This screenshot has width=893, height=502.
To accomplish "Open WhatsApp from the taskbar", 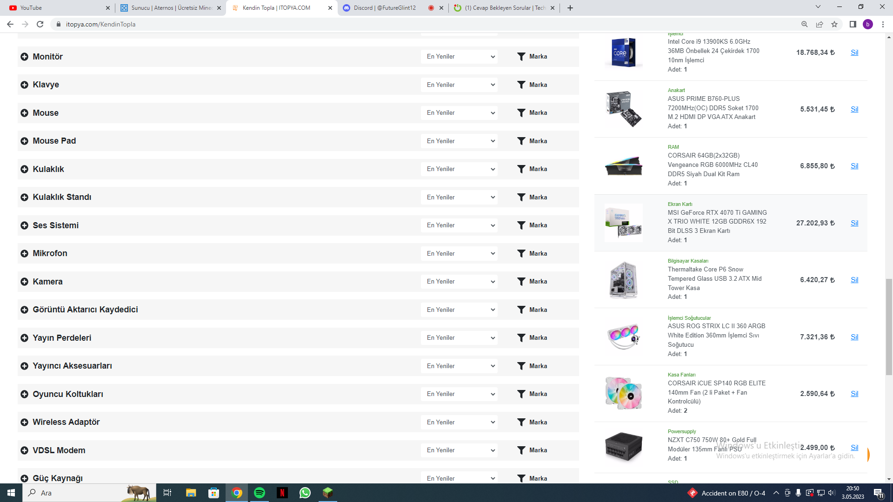I will 305,493.
